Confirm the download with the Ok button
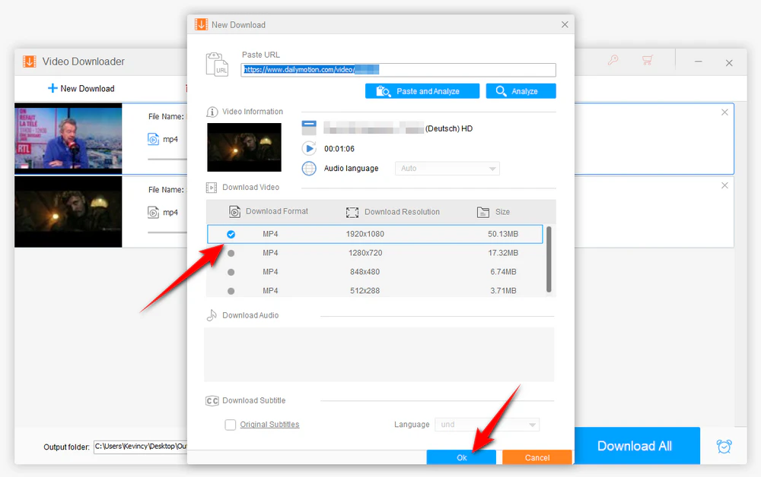The height and width of the screenshot is (477, 761). 460,456
